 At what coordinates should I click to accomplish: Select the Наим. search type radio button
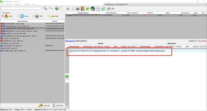pos(3,16)
